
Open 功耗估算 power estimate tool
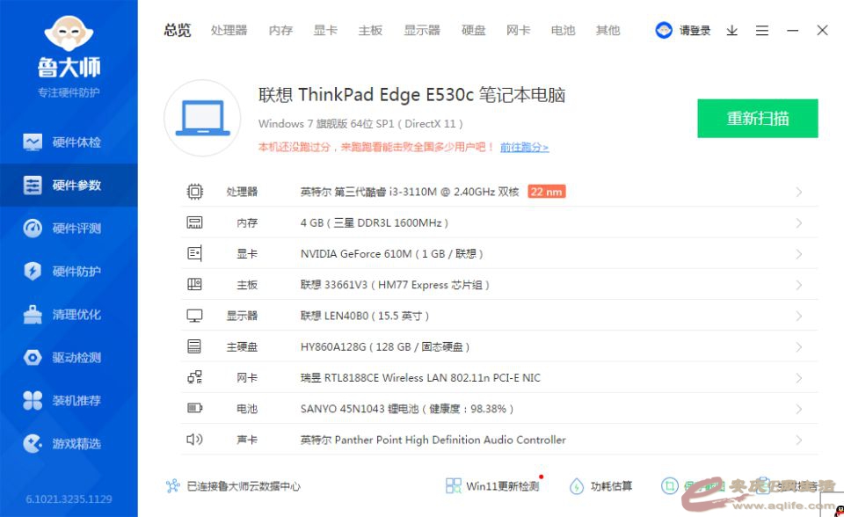(601, 486)
